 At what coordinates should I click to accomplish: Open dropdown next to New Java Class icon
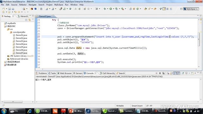coord(141,9)
